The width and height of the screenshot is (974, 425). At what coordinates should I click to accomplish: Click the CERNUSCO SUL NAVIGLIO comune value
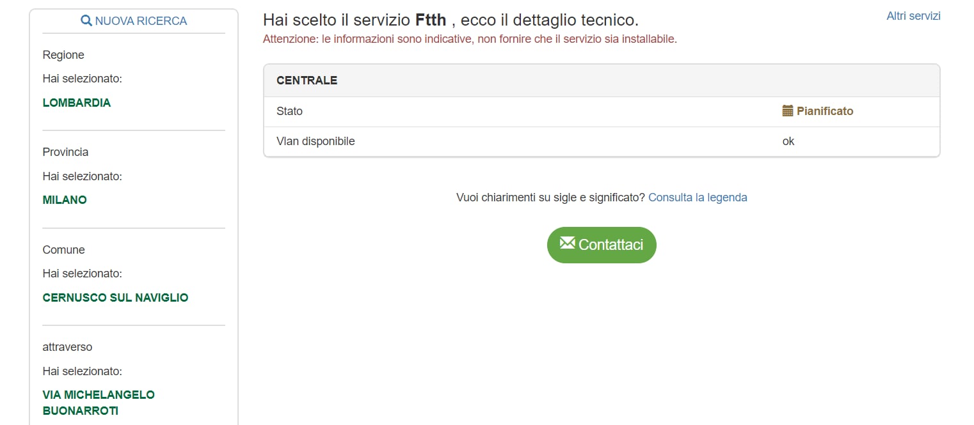(x=115, y=298)
